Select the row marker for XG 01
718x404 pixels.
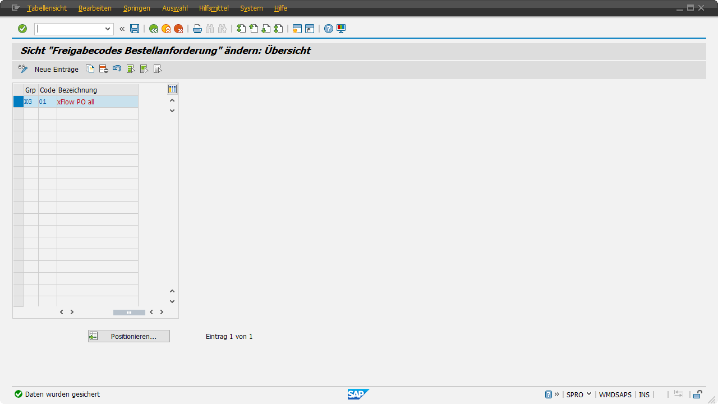coord(19,102)
